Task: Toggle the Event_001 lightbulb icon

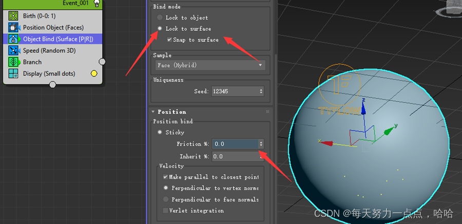Action: pyautogui.click(x=96, y=3)
